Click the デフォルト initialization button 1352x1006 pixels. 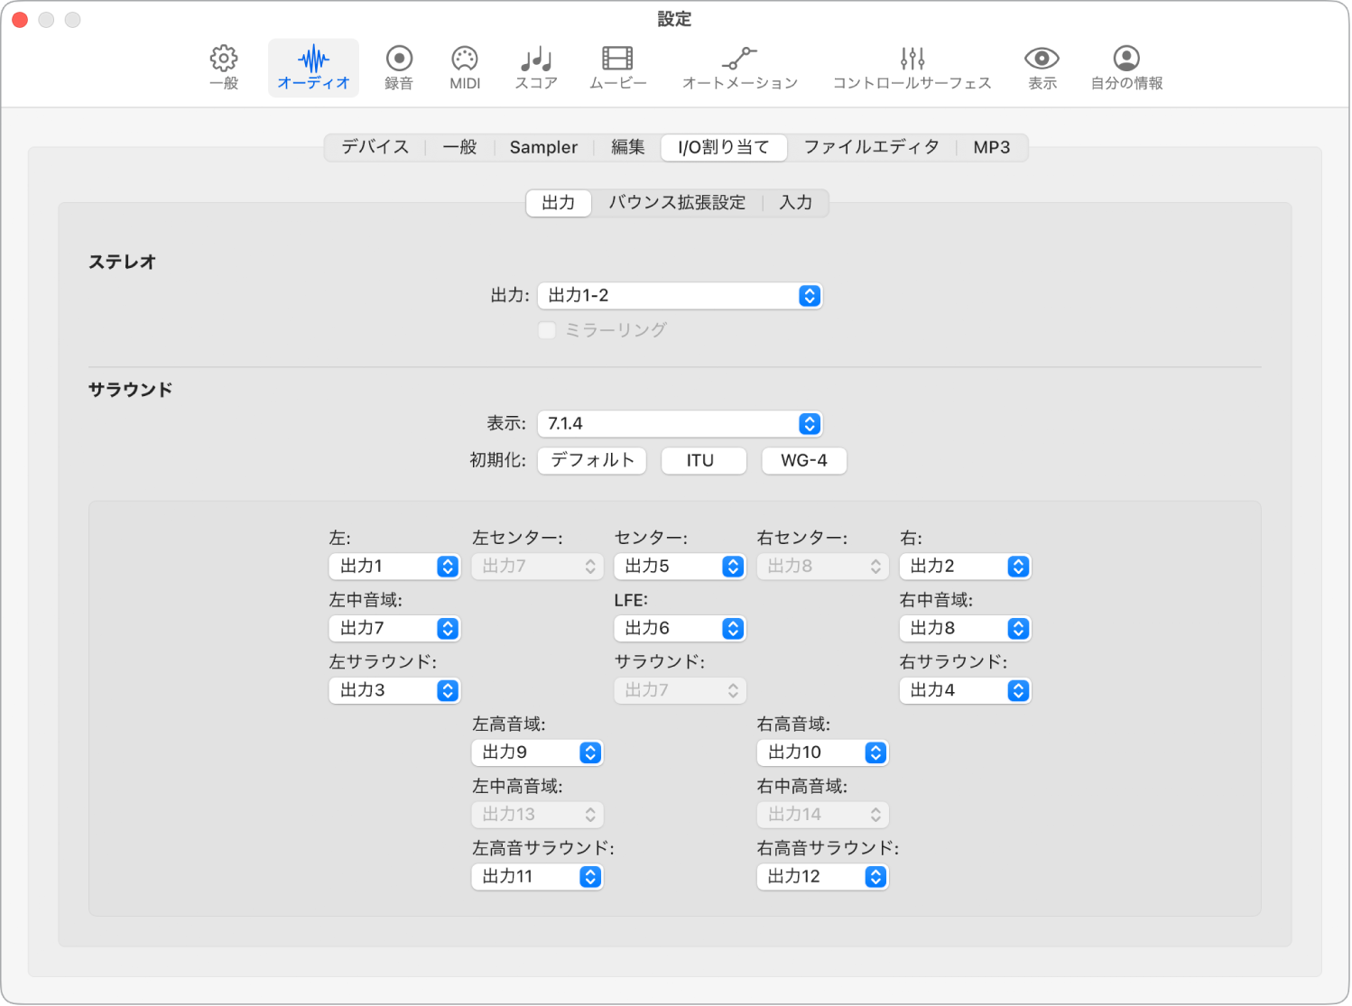pos(591,460)
